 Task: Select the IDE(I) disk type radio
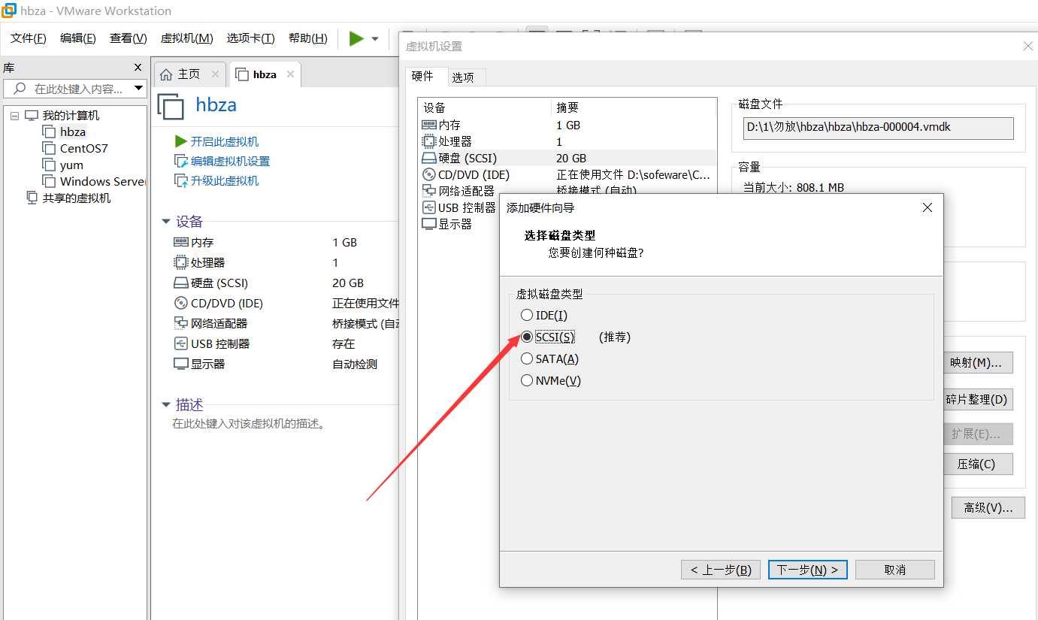tap(526, 315)
